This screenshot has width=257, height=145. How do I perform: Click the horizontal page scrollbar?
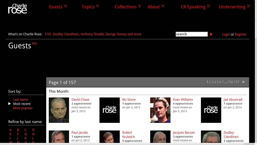(x=127, y=144)
